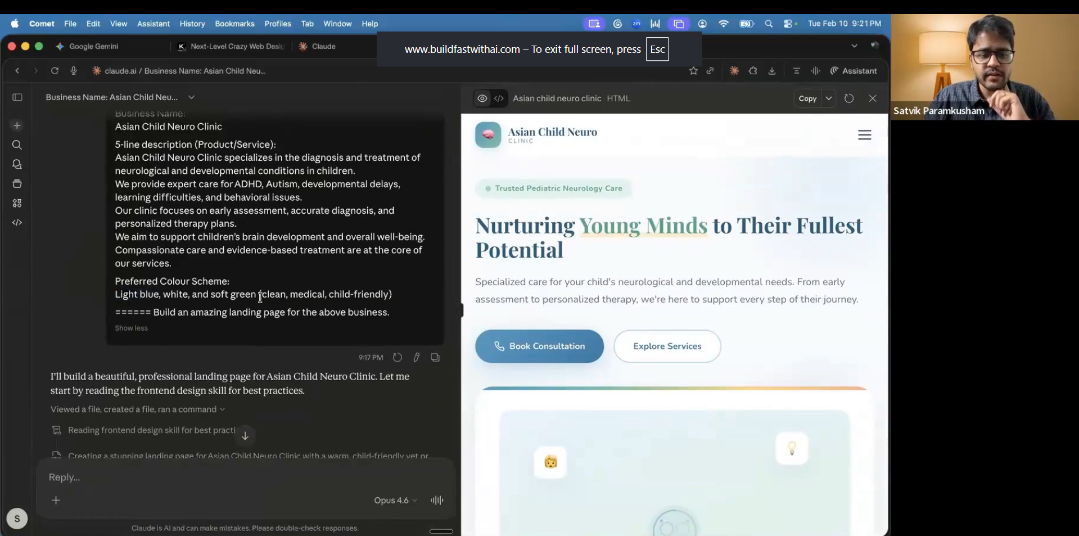Refresh the artifact preview panel

point(849,98)
